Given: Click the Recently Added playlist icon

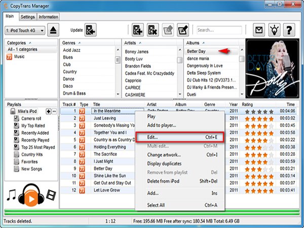Looking at the screenshot, I should coord(17,133).
